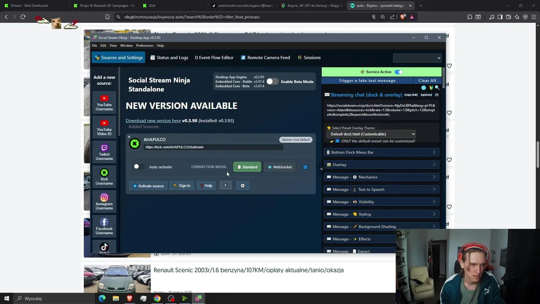Image resolution: width=540 pixels, height=304 pixels.
Task: Click the kick.com chatroom URL field
Action: point(213,147)
